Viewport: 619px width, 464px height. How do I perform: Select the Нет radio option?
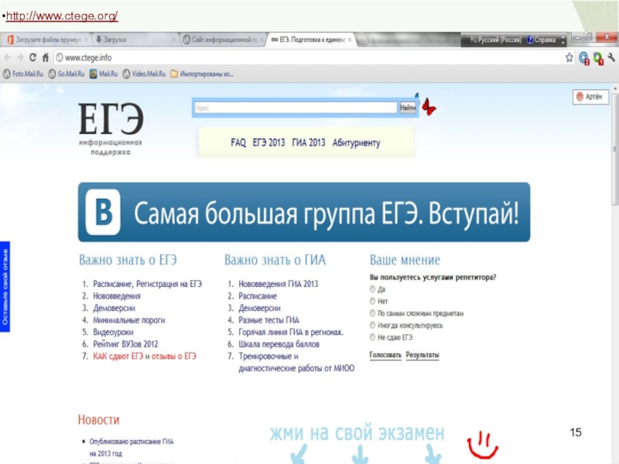coord(372,301)
